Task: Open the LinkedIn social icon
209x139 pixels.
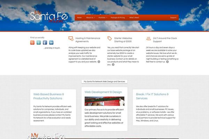Action: (51, 42)
